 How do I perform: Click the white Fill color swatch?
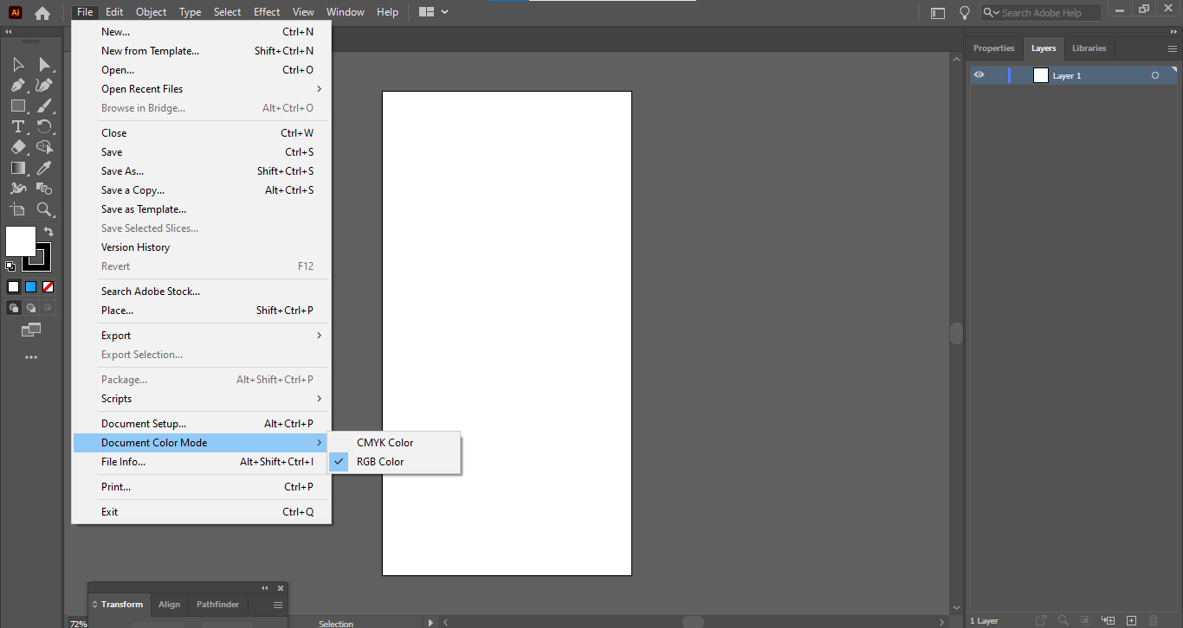21,241
